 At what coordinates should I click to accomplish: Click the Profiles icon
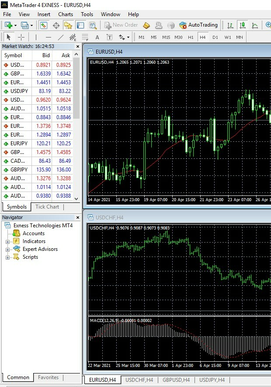tap(25, 25)
